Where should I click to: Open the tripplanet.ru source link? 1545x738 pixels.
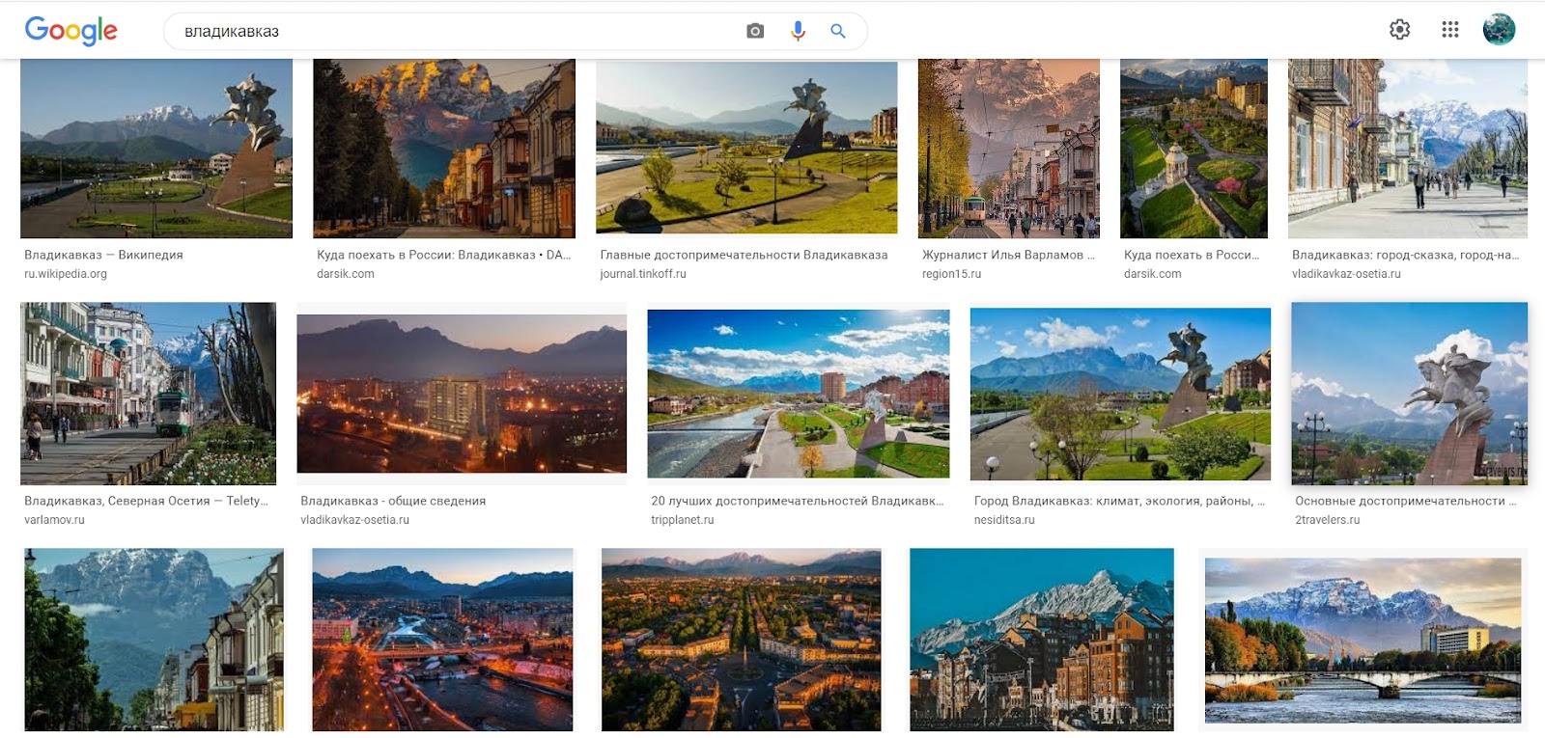click(683, 520)
